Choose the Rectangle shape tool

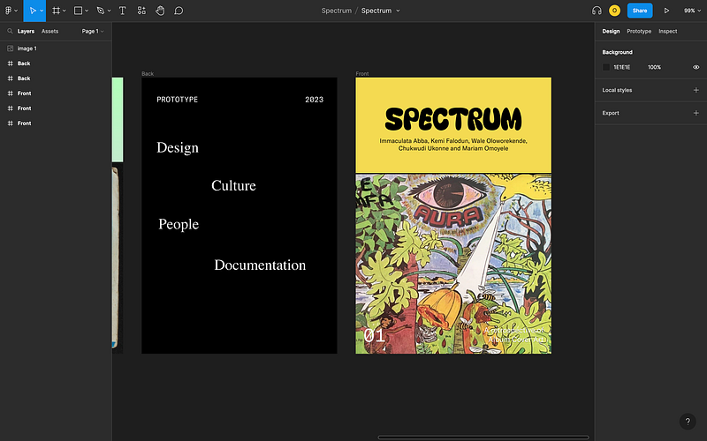78,11
